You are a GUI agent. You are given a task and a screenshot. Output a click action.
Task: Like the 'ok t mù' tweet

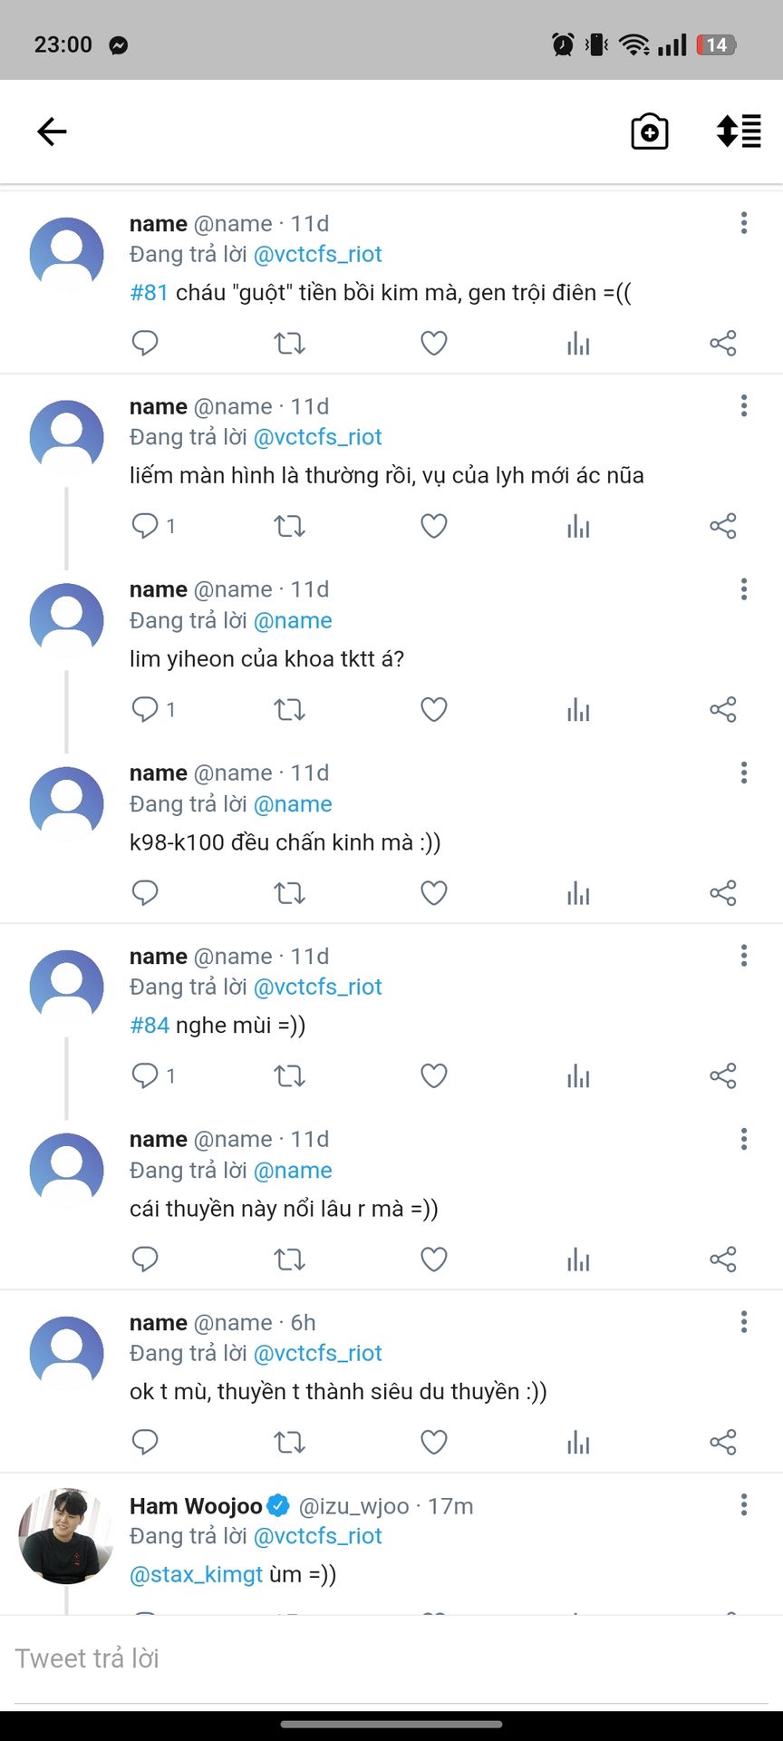coord(434,1443)
